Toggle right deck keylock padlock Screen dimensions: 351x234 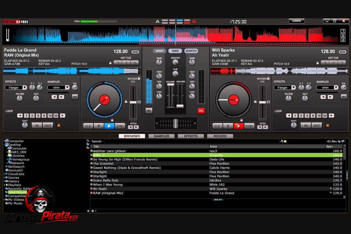[268, 78]
